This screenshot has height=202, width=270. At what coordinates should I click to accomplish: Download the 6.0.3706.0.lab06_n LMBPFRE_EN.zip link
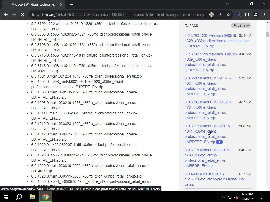[208, 110]
